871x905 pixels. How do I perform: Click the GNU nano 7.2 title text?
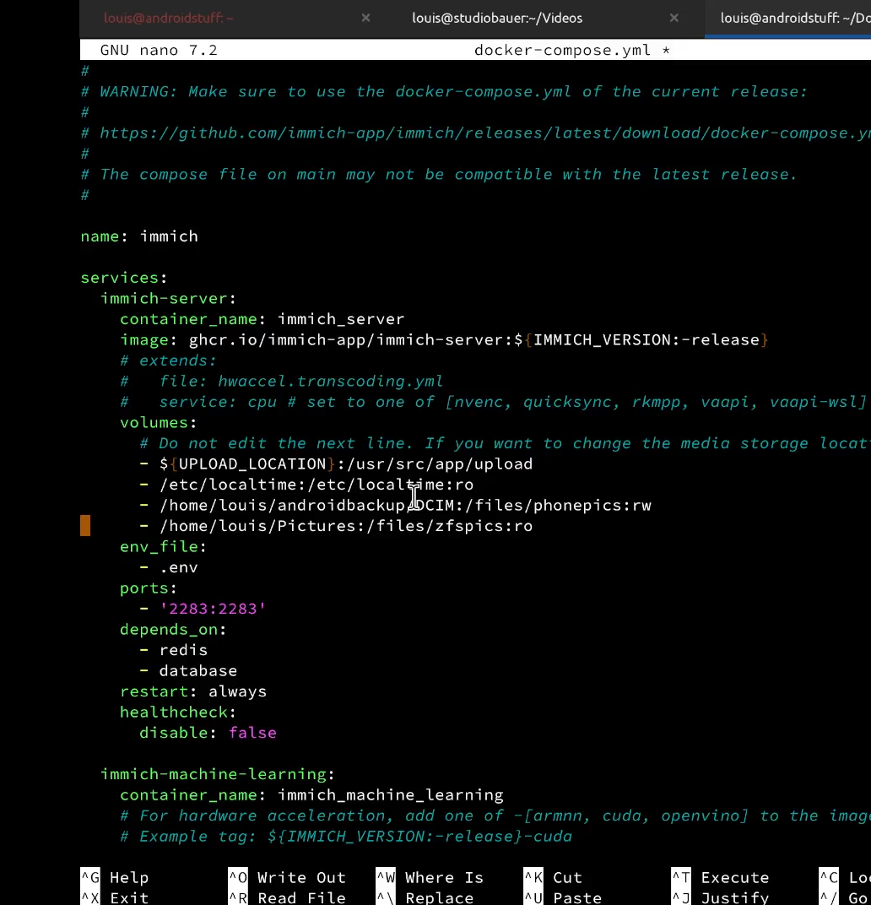pos(159,50)
